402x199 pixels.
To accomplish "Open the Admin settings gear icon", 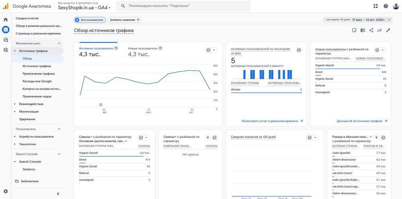I will click(x=6, y=191).
